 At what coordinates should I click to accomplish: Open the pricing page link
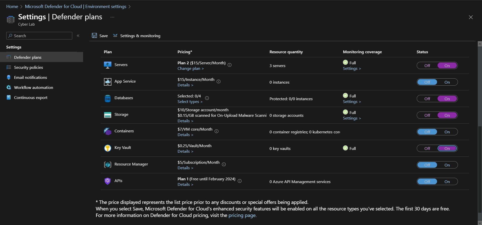[x=243, y=215]
